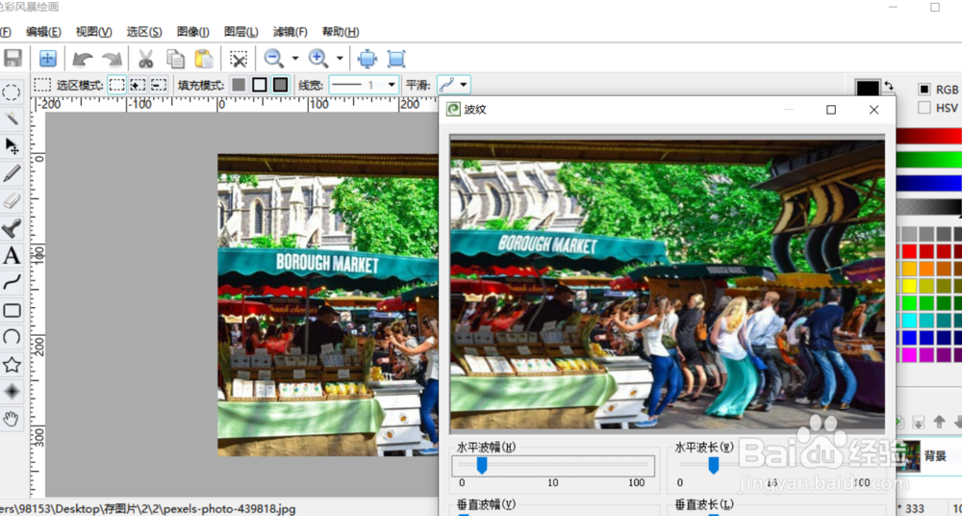Select the paintbrush tool
The height and width of the screenshot is (516, 962).
[11, 228]
